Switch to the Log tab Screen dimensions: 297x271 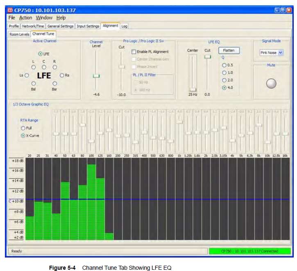pos(124,26)
